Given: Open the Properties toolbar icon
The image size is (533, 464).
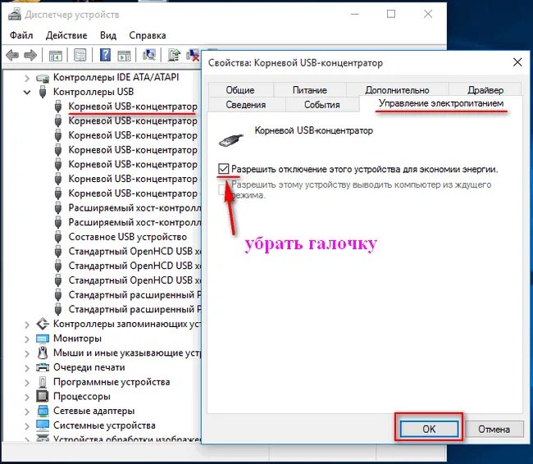Looking at the screenshot, I should coord(80,55).
